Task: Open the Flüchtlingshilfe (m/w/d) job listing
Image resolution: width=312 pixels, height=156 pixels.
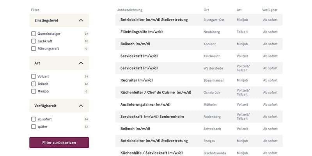Action: coord(199,32)
